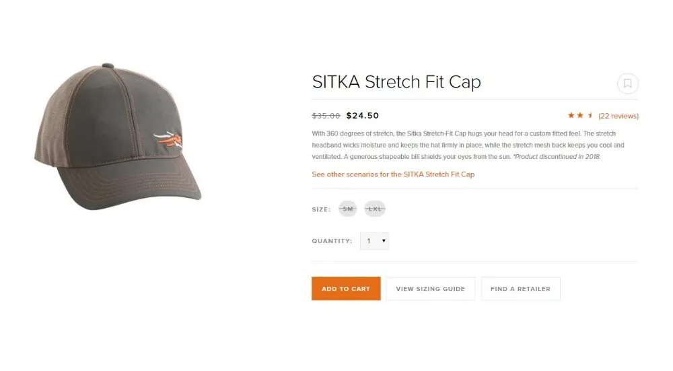
Task: Click the cap product image
Action: [x=118, y=137]
